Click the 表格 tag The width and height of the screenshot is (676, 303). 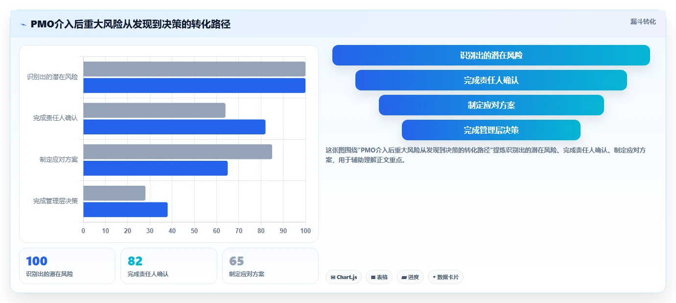379,277
